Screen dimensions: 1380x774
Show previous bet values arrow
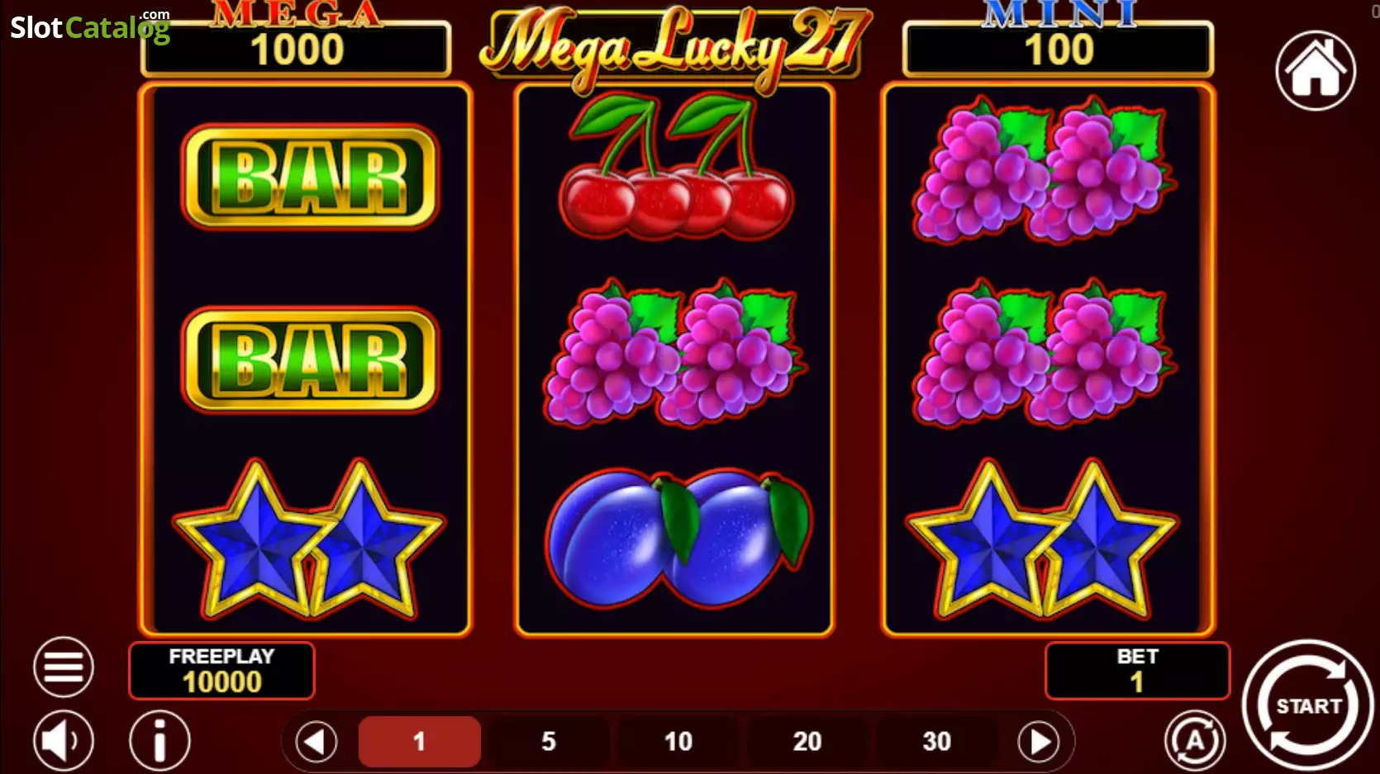tap(316, 742)
